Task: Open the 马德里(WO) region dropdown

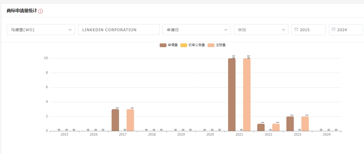Action: (x=41, y=30)
